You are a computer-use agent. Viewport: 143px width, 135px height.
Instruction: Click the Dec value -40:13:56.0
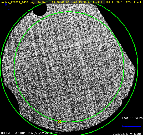pyautogui.click(x=81, y=2)
